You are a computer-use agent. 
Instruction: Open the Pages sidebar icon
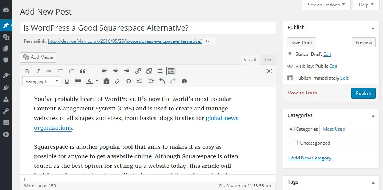pyautogui.click(x=6, y=49)
